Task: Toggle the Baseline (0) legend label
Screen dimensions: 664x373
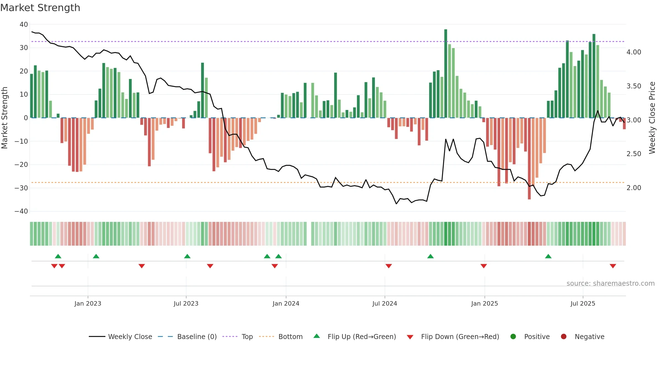Action: pos(197,337)
